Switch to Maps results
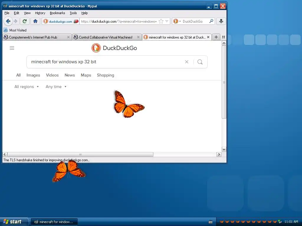 click(86, 75)
